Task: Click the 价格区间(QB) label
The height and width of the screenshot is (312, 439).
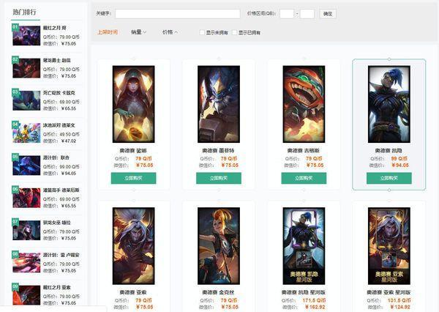Action: click(x=261, y=13)
